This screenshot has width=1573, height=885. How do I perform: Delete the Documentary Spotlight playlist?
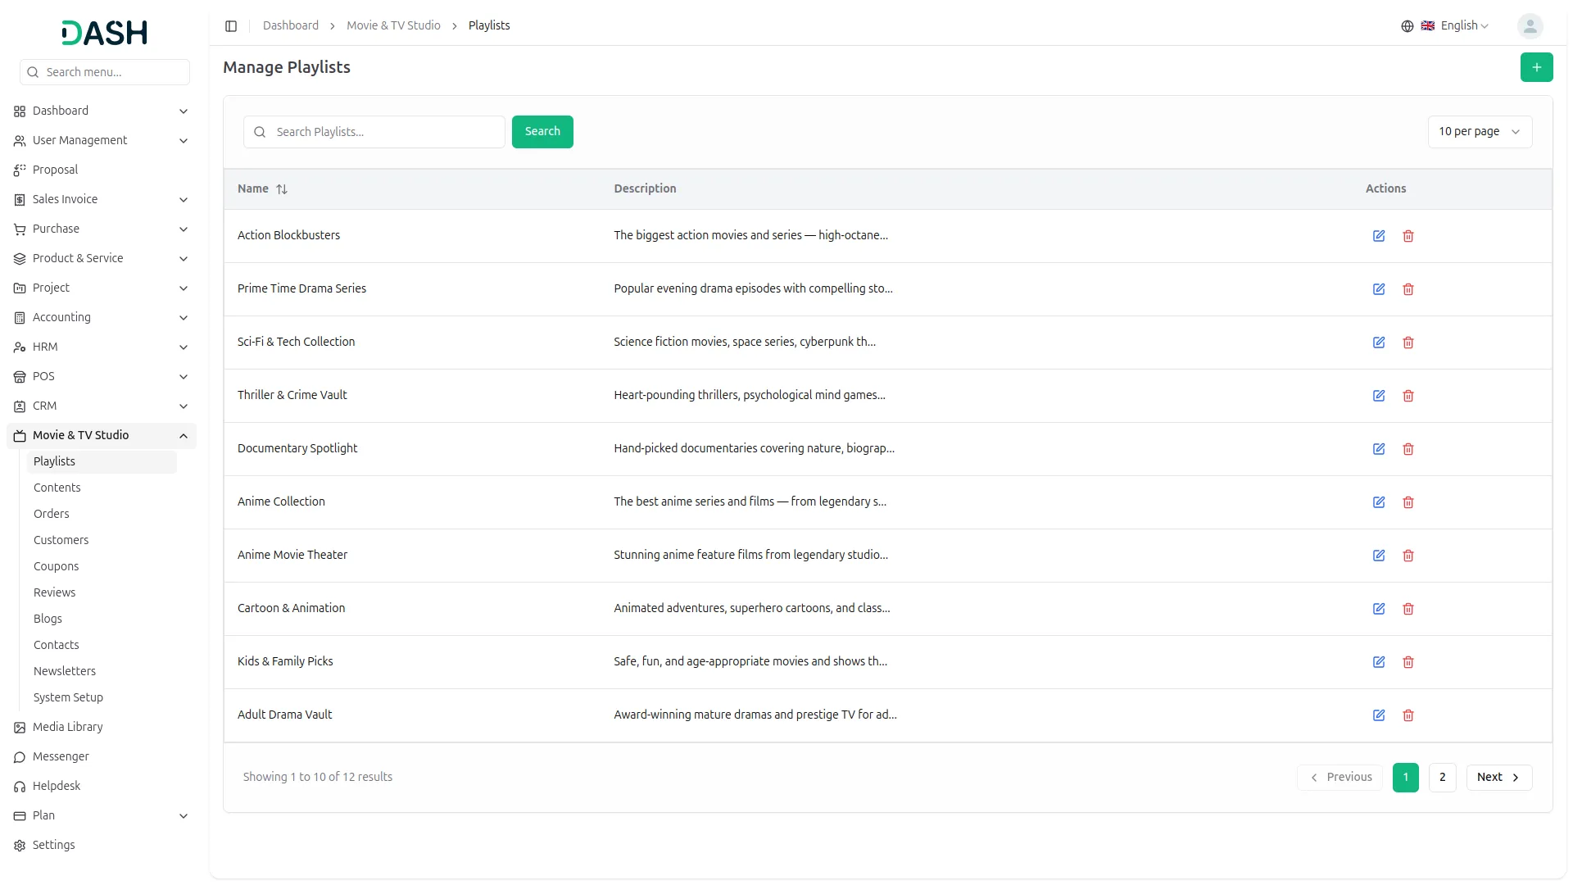pos(1408,449)
